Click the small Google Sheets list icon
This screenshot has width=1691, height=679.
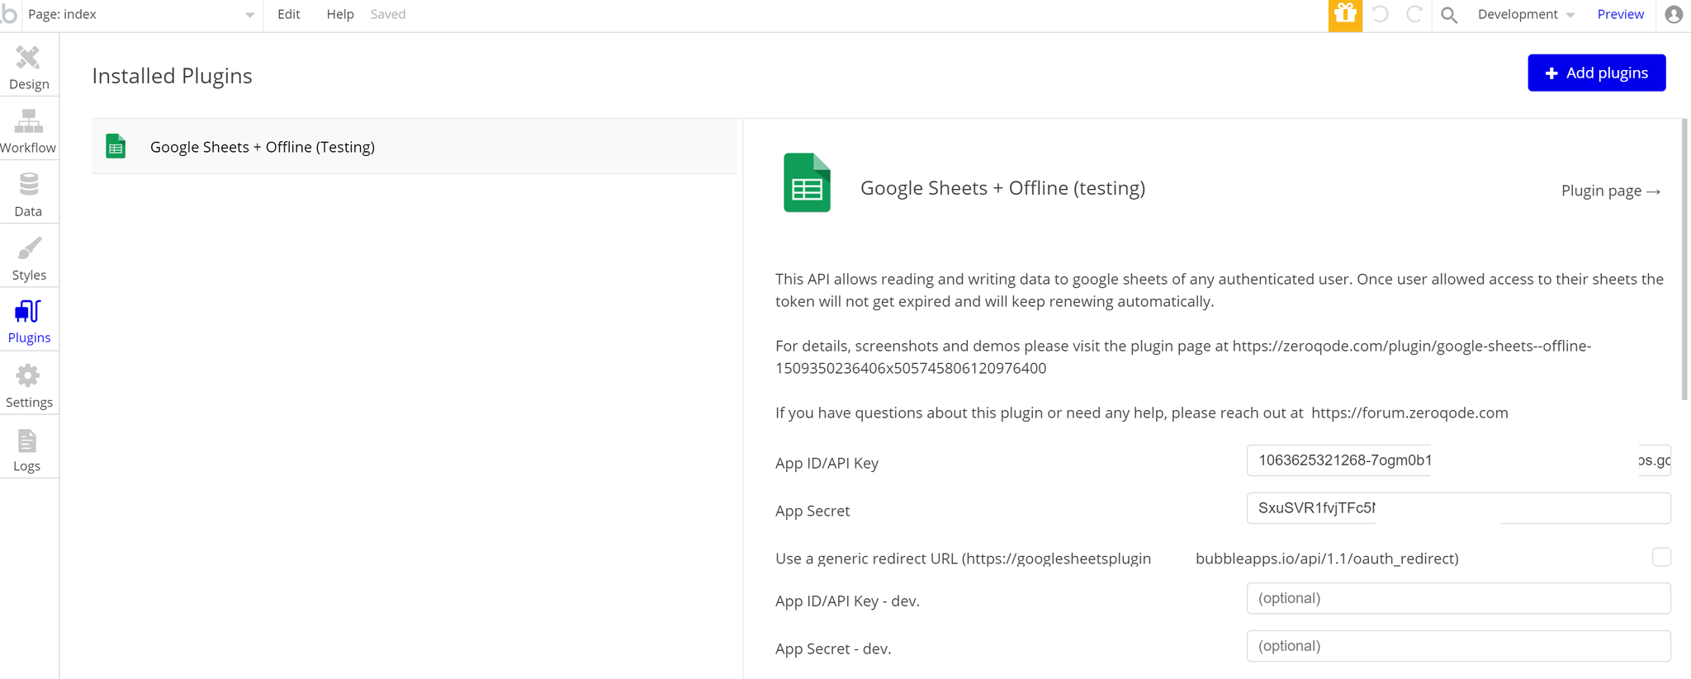[116, 146]
